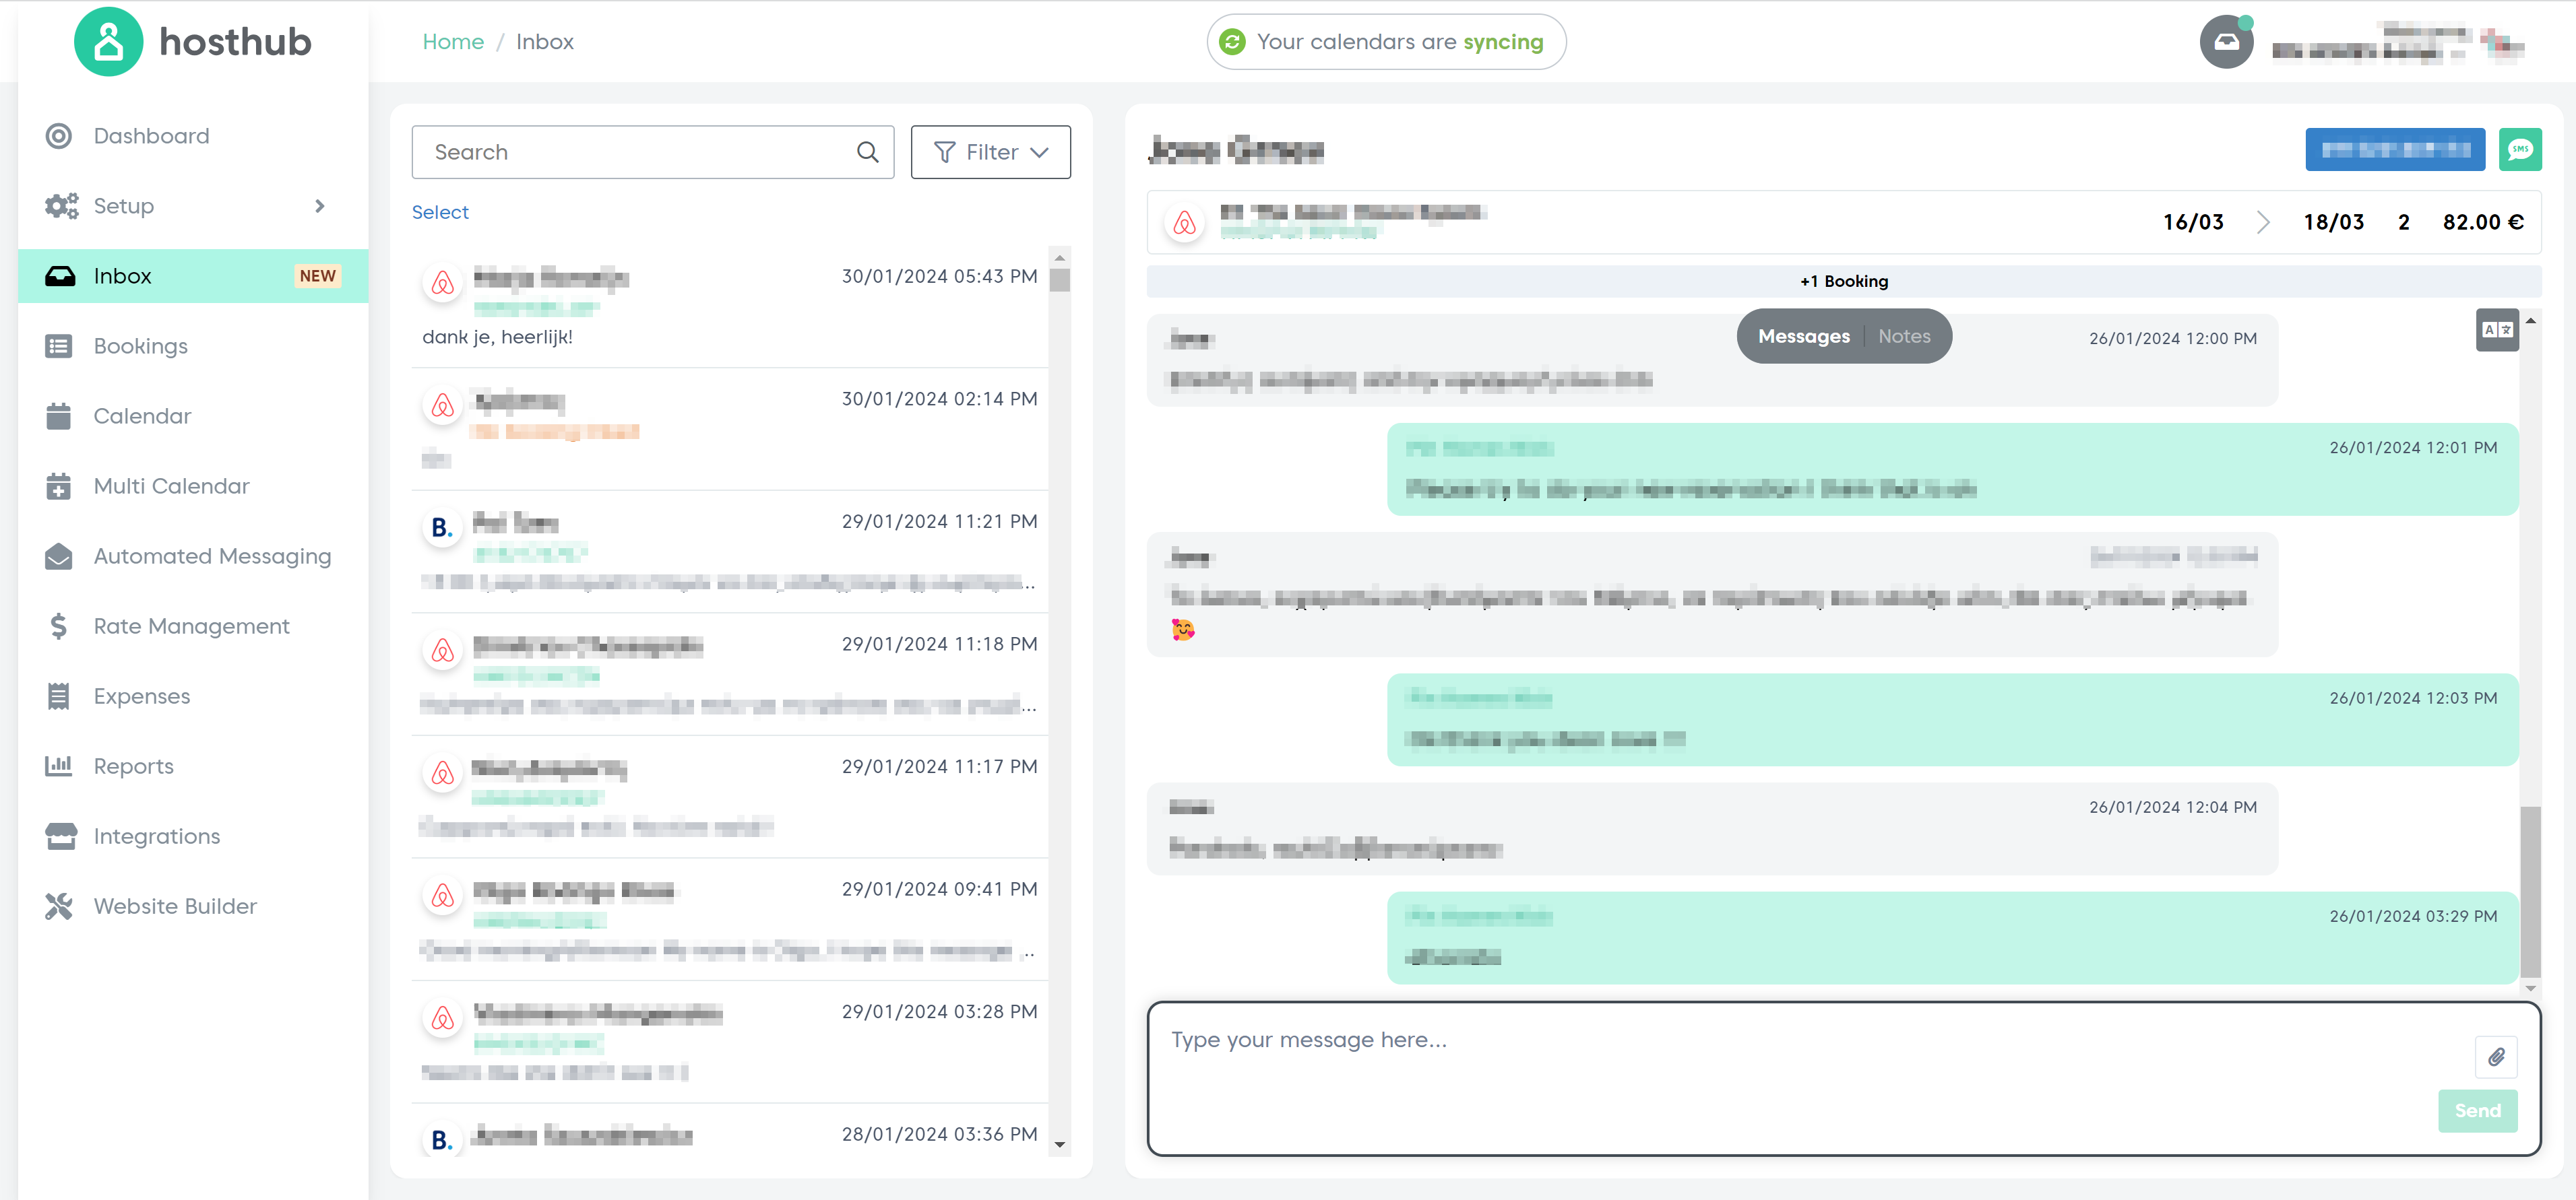
Task: Open the Bookings menu item
Action: point(140,345)
